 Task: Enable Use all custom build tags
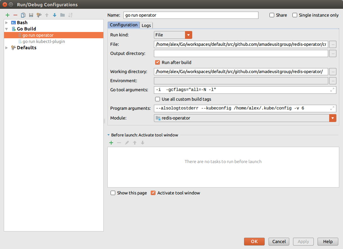[x=158, y=99]
